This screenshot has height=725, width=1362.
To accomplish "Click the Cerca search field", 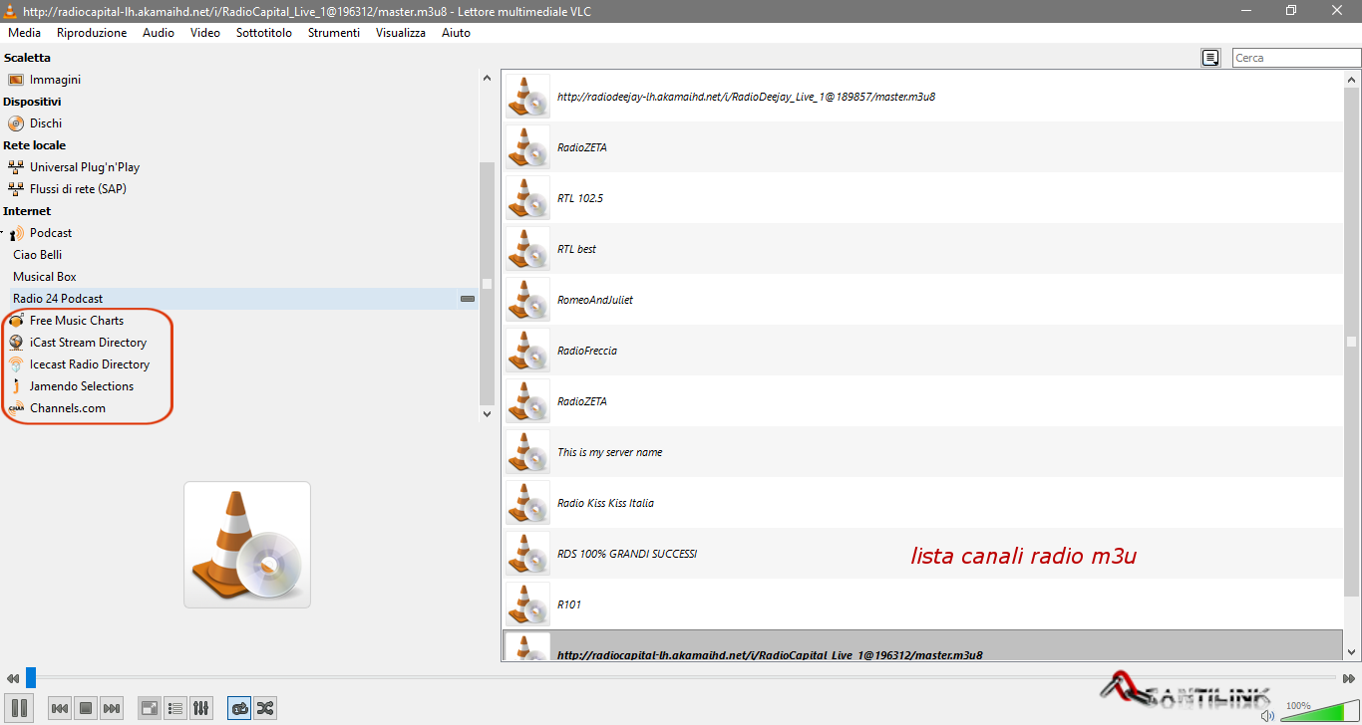I will point(1296,58).
